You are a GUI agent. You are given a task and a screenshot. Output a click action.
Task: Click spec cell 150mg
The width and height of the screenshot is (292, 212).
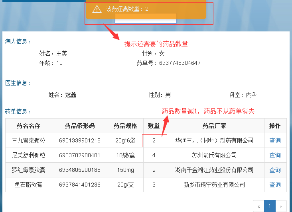125,170
